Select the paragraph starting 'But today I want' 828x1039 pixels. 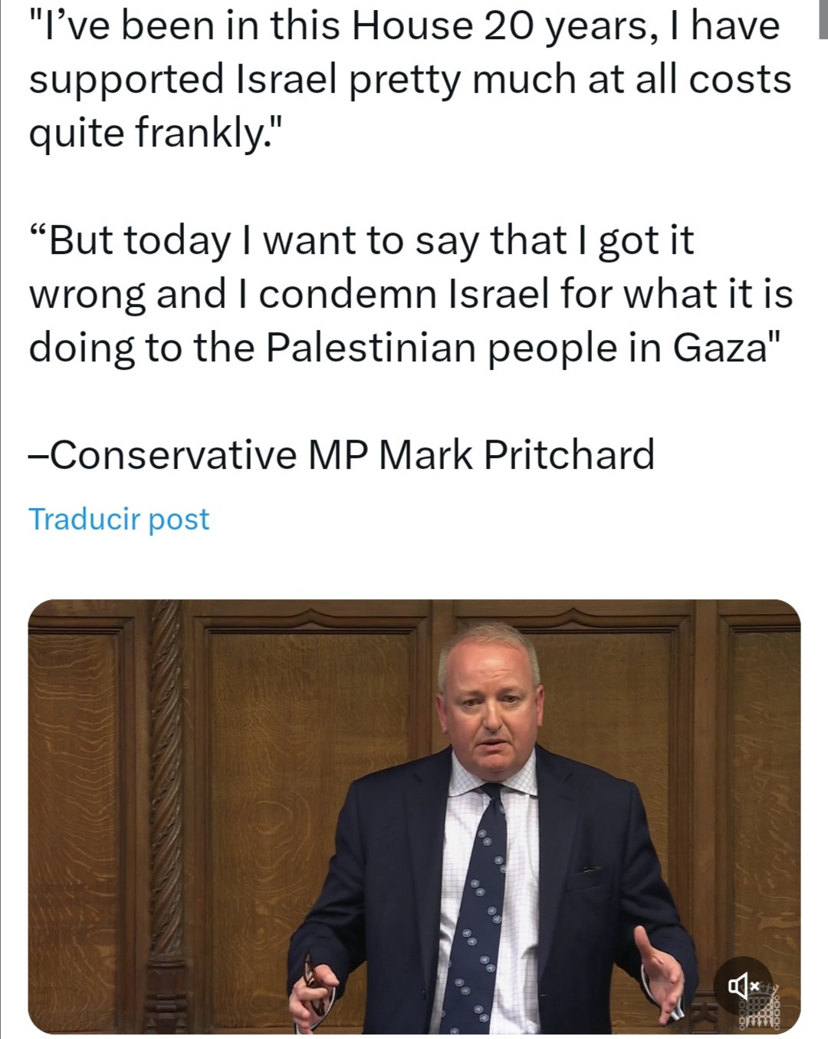411,293
